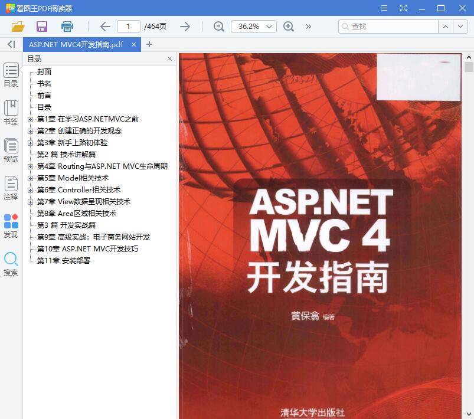
Task: Select 第9章 高级实战：电子商务网站开发
Action: tap(93, 237)
